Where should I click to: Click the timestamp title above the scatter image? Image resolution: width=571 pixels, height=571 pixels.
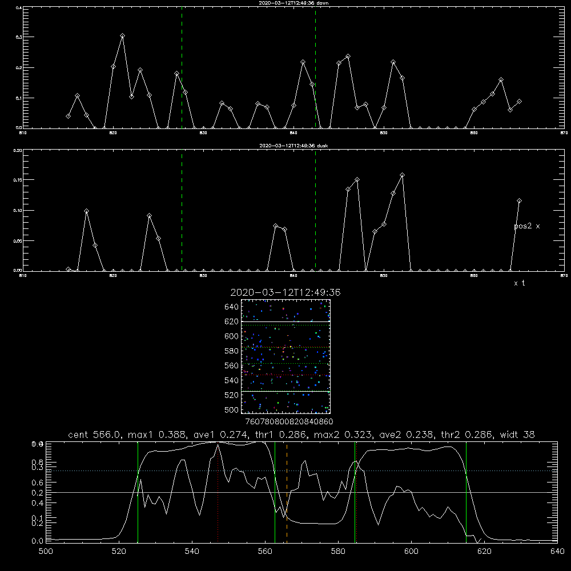[x=285, y=292]
